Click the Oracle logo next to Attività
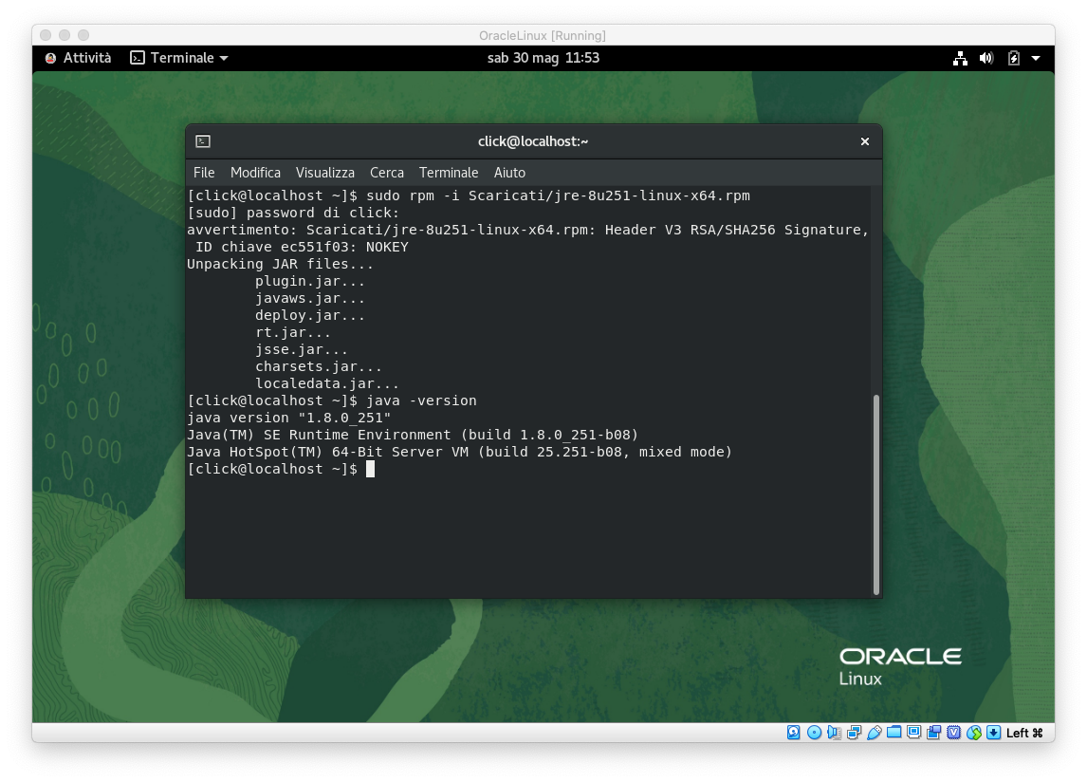 tap(50, 58)
